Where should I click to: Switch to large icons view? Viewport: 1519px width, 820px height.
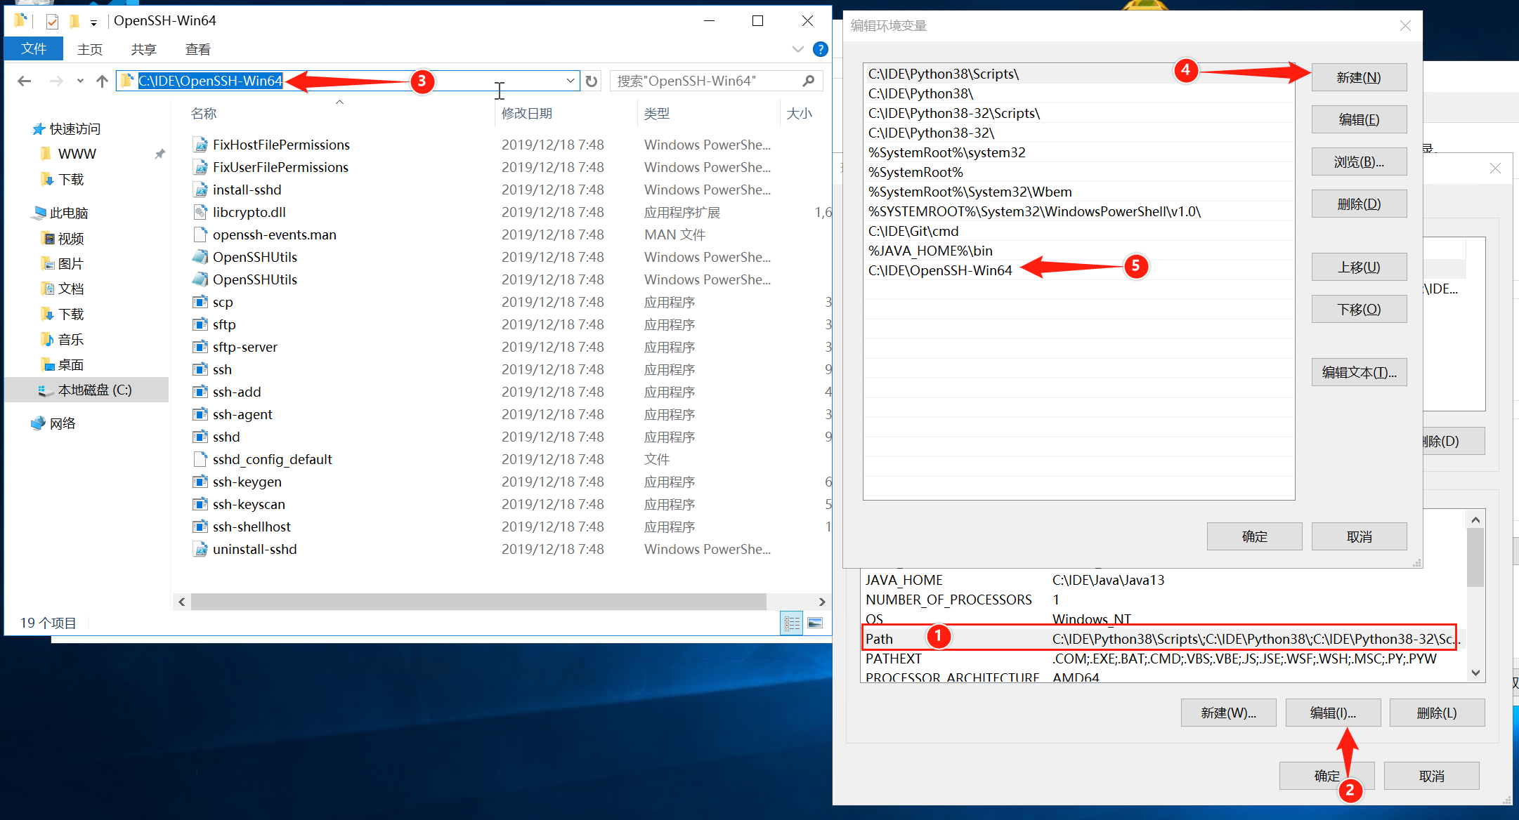coord(814,623)
